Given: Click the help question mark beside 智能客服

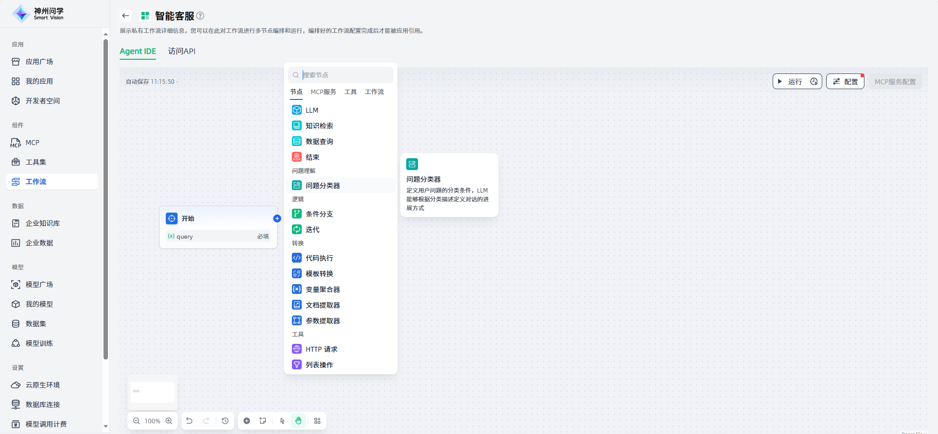Looking at the screenshot, I should point(200,16).
